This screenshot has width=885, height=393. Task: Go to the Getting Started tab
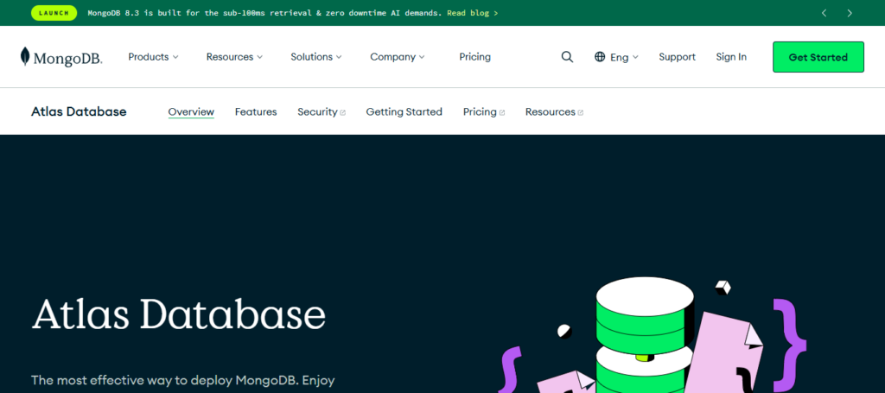[x=404, y=111]
